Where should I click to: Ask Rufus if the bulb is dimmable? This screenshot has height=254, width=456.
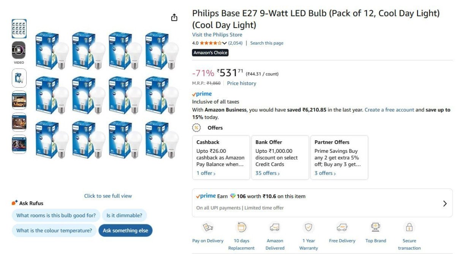pyautogui.click(x=125, y=215)
